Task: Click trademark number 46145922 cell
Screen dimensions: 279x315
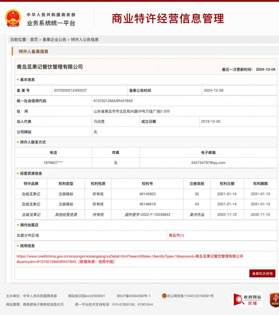Action: pos(147,194)
